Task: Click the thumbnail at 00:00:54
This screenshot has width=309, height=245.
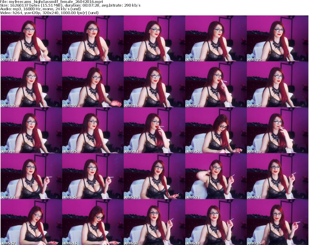Action: [x=154, y=38]
